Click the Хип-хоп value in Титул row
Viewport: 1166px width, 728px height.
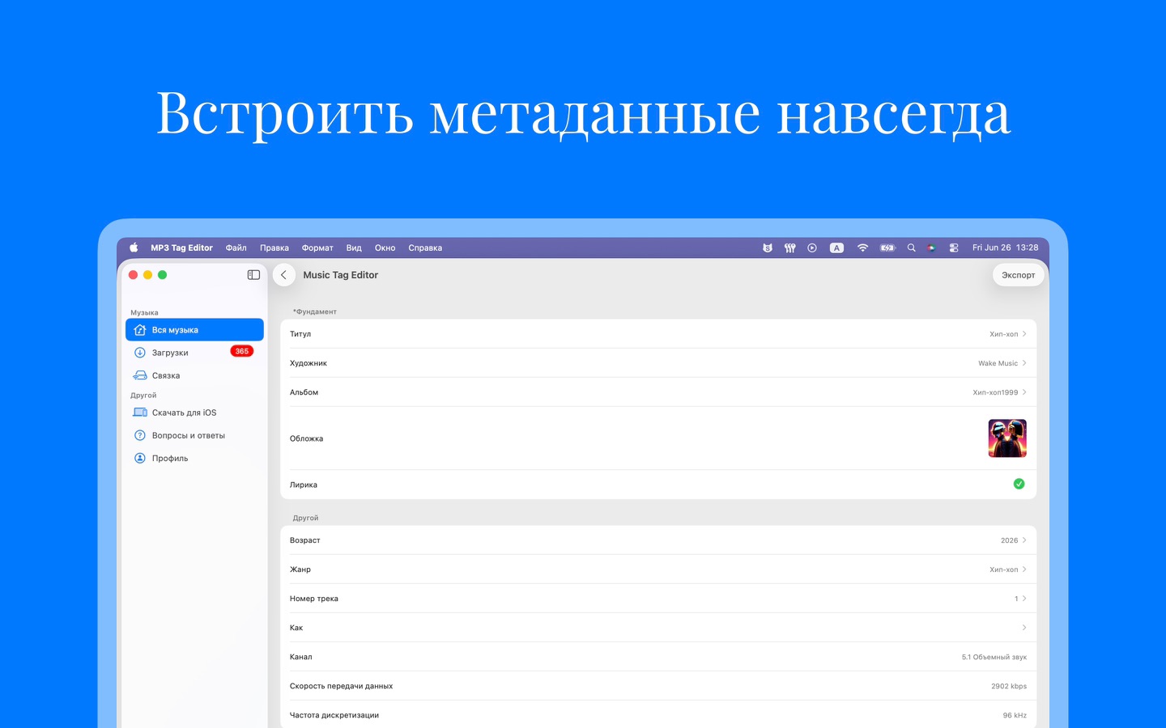point(1003,334)
